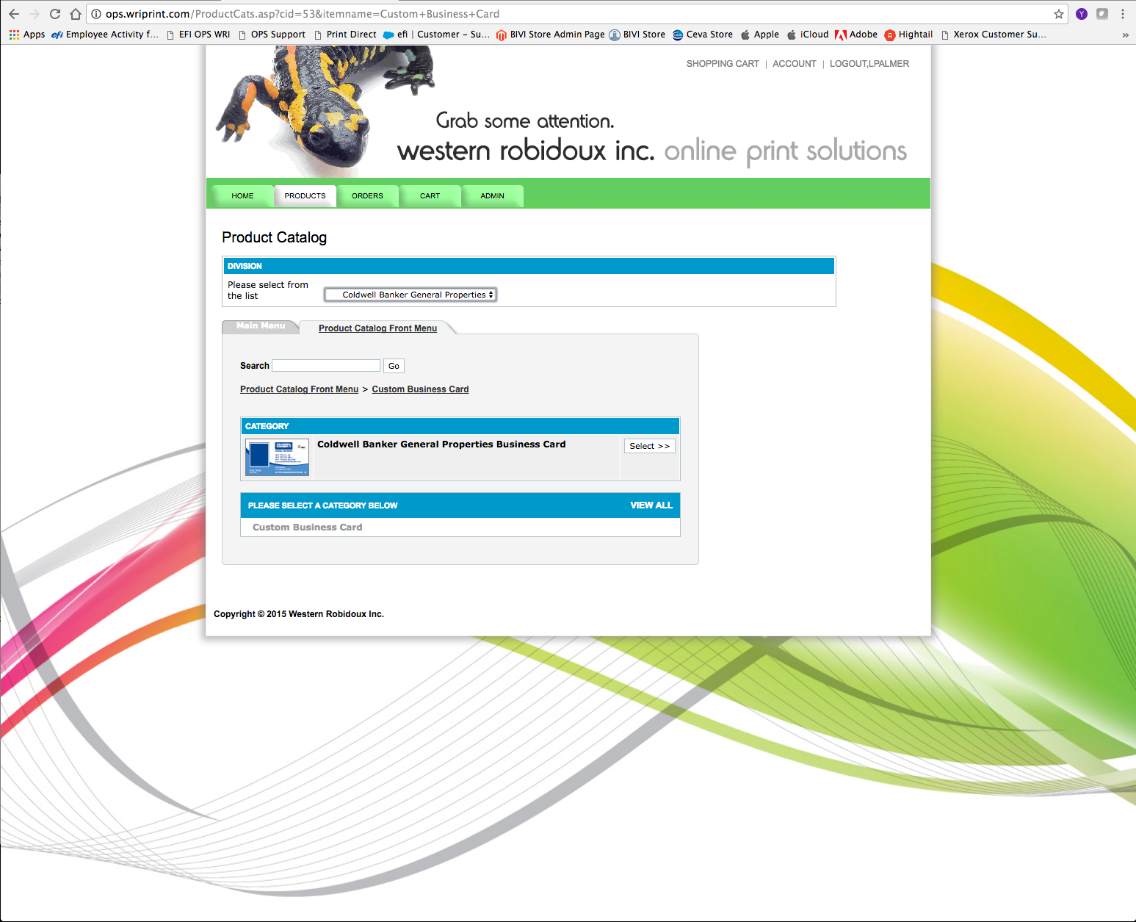Click the site info icon in address bar

pos(96,14)
